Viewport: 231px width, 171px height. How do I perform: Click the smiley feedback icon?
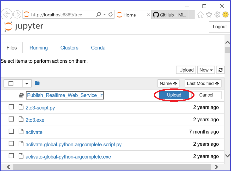tap(225, 15)
